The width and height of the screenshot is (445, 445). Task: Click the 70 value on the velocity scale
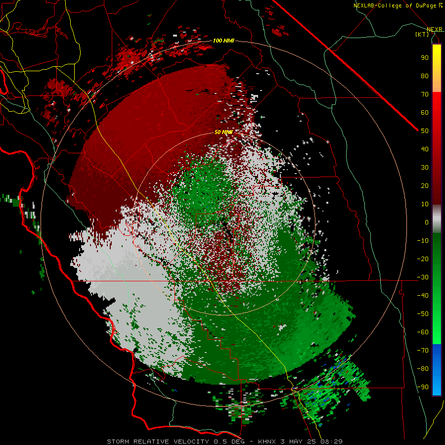click(425, 94)
